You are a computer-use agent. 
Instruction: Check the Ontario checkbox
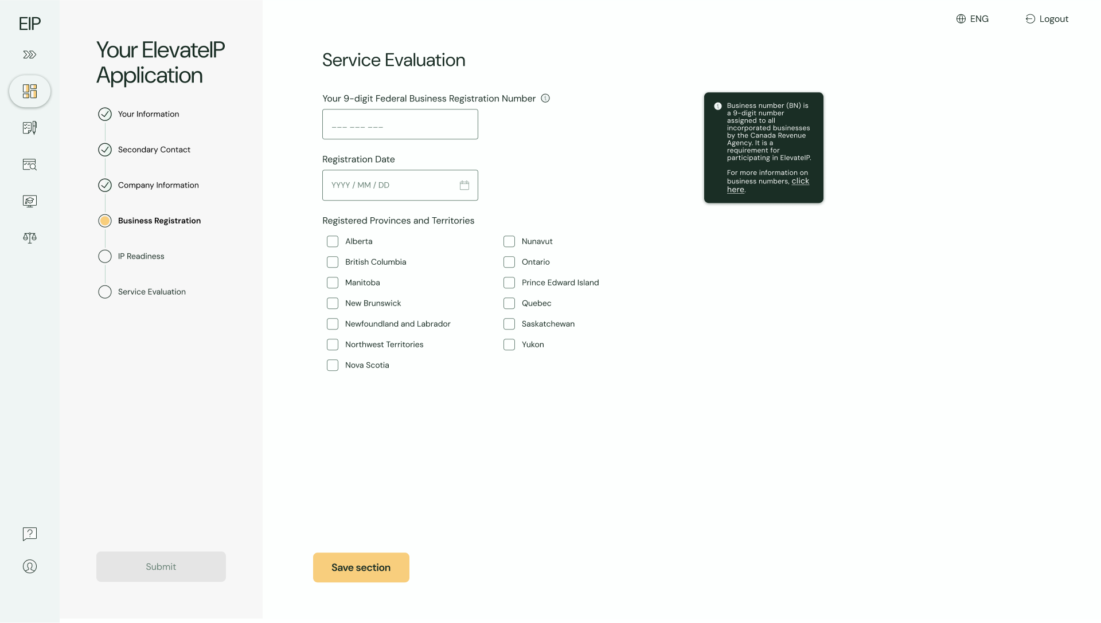pyautogui.click(x=509, y=262)
